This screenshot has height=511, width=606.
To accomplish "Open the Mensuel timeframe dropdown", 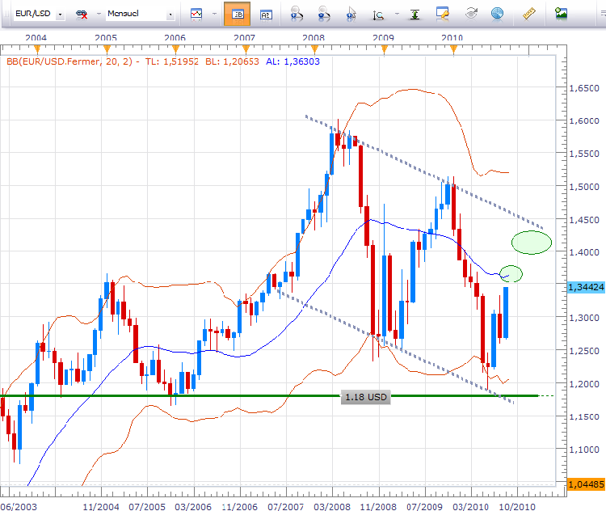I will point(170,15).
